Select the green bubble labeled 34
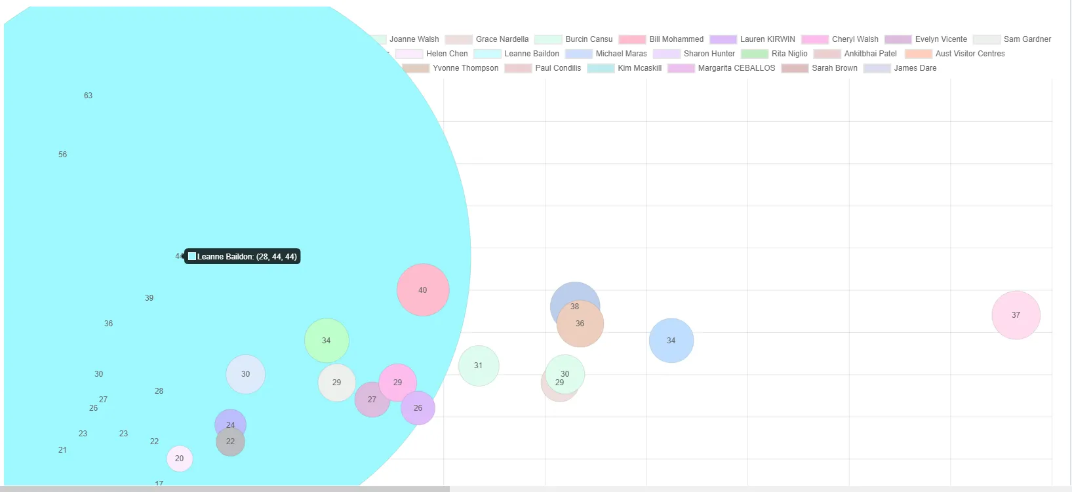 point(327,341)
